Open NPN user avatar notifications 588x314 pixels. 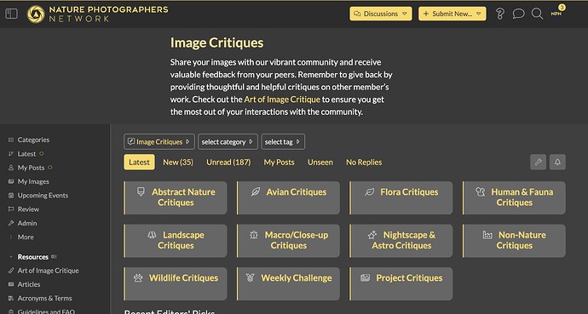(x=556, y=13)
